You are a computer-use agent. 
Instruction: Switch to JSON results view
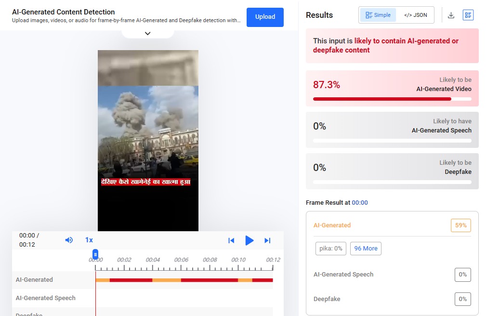415,15
